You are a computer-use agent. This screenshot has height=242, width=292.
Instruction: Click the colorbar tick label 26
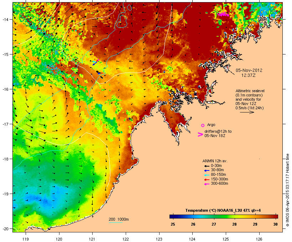tap(193, 224)
